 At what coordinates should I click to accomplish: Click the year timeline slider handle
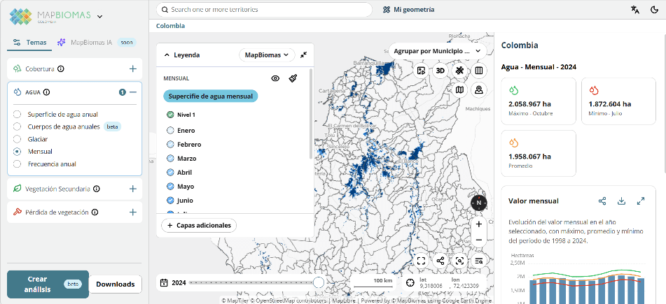319,282
